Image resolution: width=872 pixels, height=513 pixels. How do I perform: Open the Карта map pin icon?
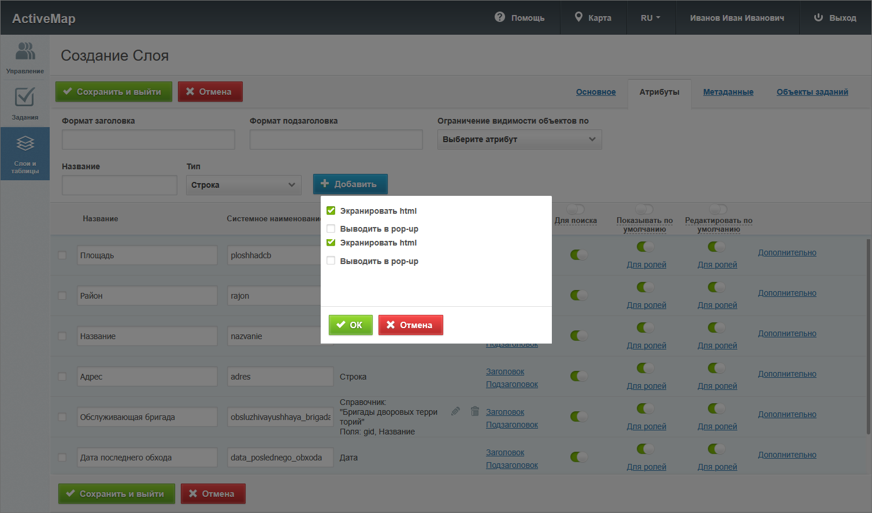(578, 17)
